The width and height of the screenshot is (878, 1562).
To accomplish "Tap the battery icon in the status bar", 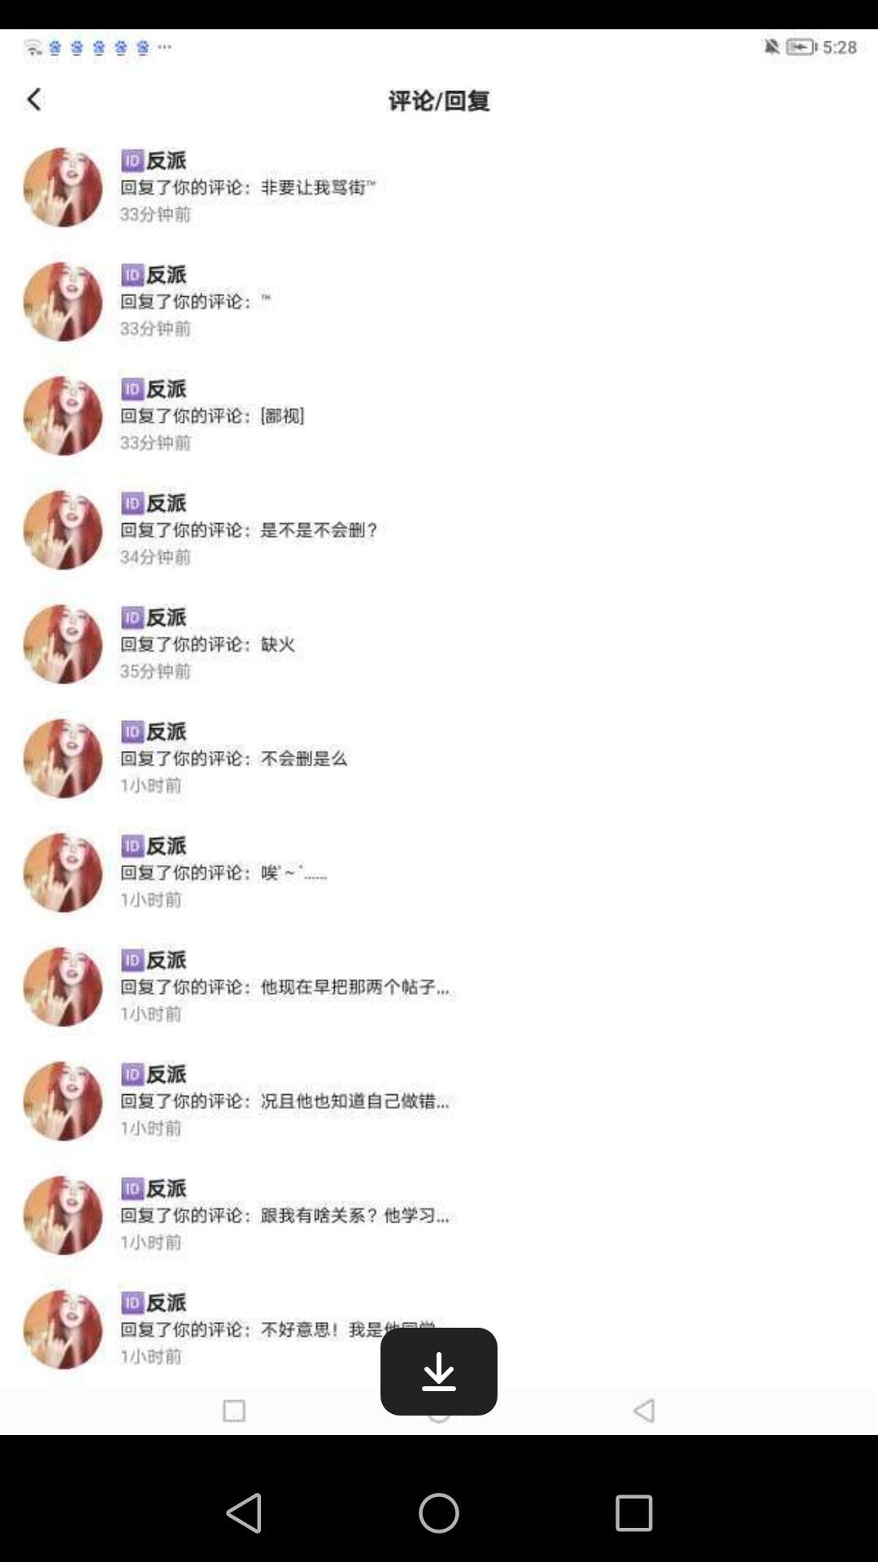I will [802, 47].
